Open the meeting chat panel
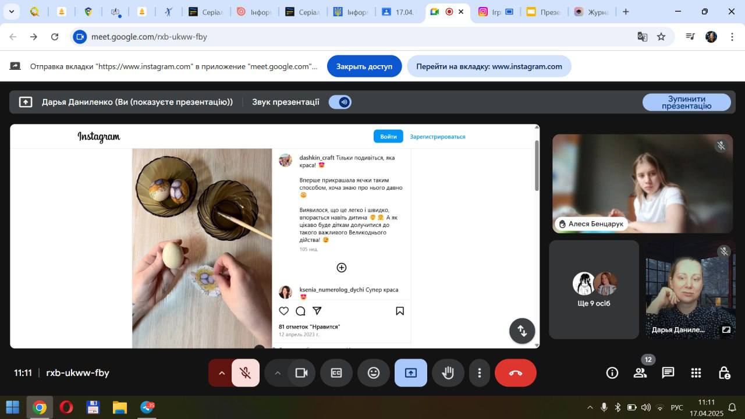Viewport: 745px width, 419px height. click(x=668, y=373)
